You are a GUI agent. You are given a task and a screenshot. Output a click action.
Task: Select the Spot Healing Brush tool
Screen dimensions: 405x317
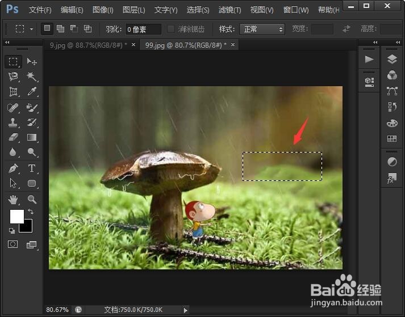point(13,108)
